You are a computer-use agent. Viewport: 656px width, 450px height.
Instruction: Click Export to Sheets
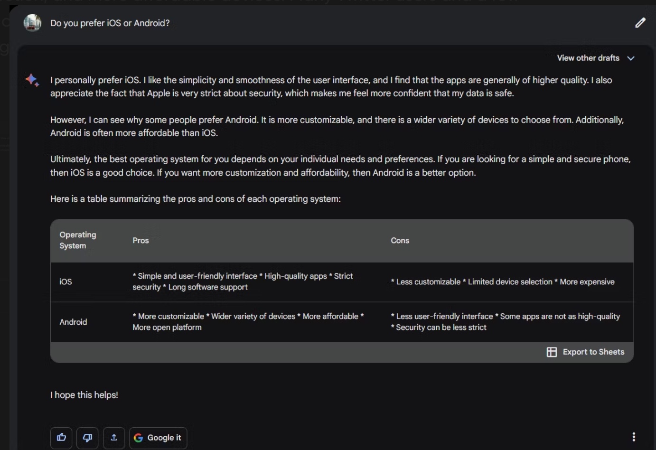pos(585,352)
